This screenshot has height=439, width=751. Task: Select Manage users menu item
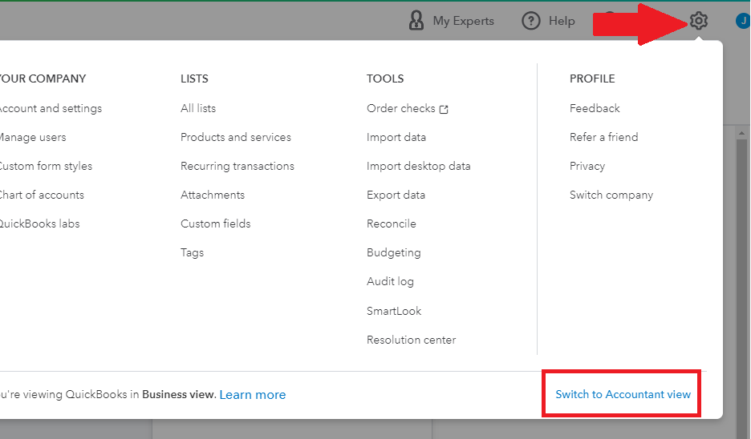pos(32,137)
